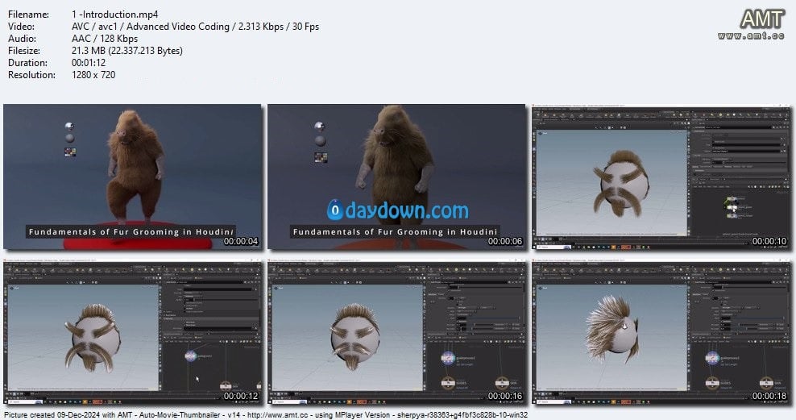Click the color checker chart in the 00:00:04 frame
The height and width of the screenshot is (420, 796).
70,152
